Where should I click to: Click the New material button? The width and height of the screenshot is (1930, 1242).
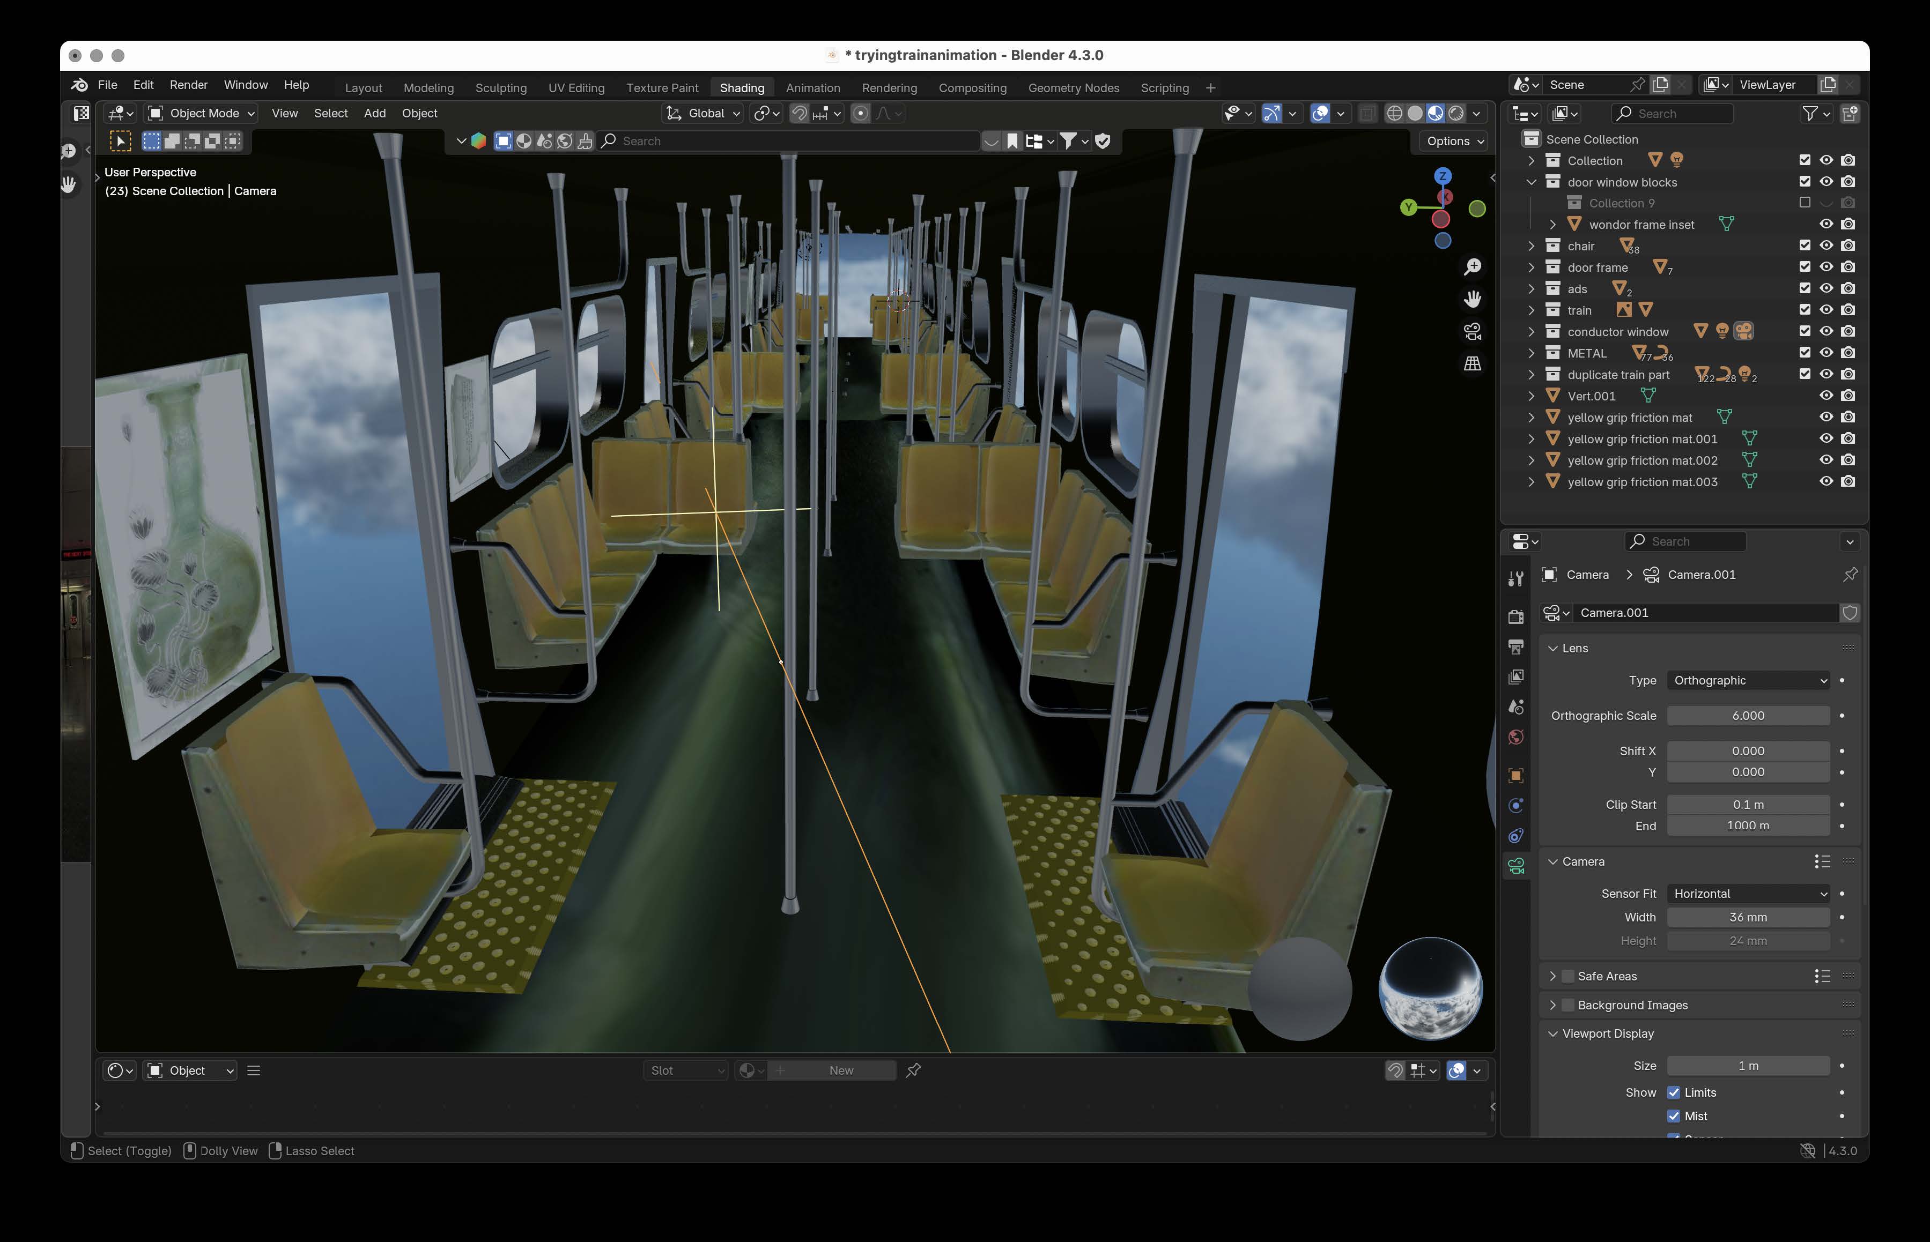pyautogui.click(x=840, y=1070)
